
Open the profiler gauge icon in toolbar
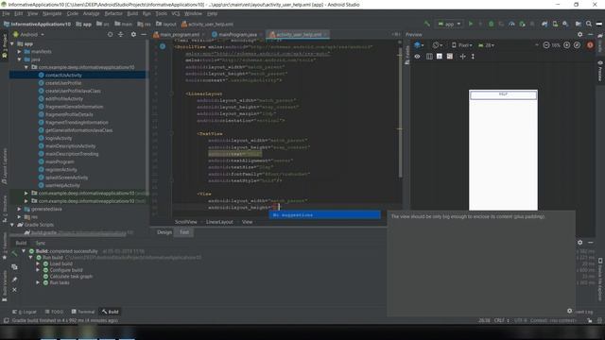point(511,24)
